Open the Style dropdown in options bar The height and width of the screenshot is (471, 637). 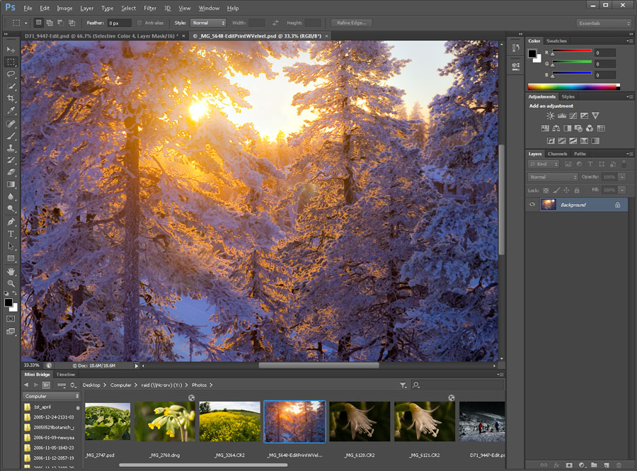[208, 23]
